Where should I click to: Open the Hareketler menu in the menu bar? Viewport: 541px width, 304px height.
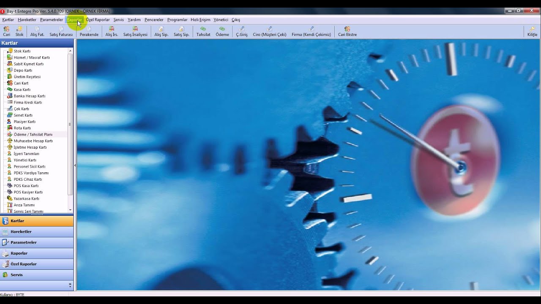pos(27,20)
